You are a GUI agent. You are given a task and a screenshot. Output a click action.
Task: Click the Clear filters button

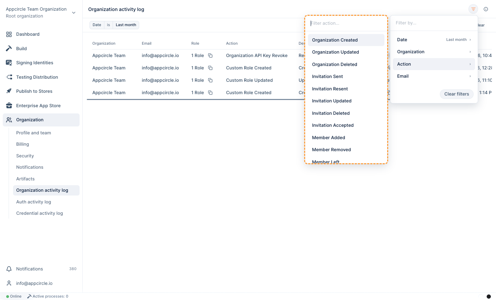click(x=457, y=94)
